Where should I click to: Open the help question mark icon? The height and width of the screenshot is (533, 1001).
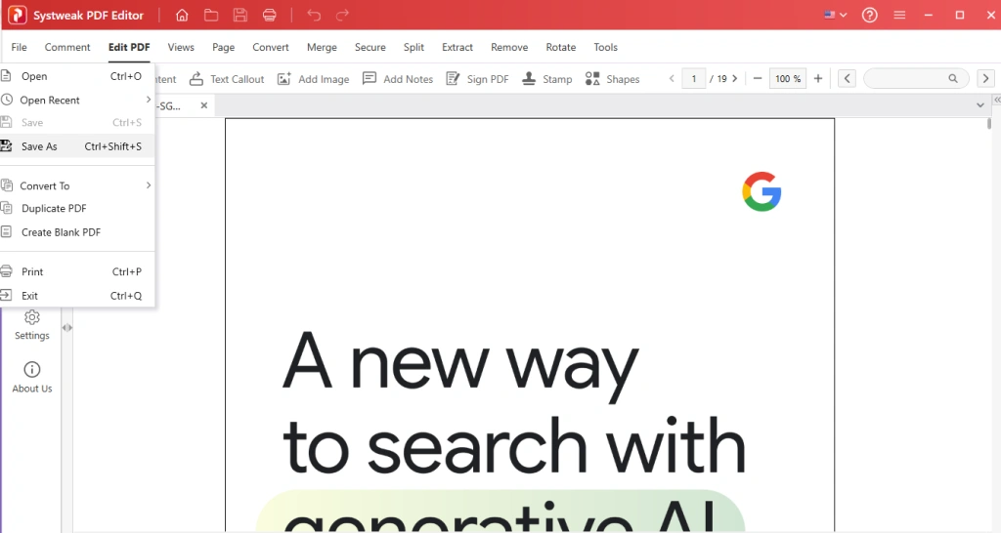(x=869, y=16)
